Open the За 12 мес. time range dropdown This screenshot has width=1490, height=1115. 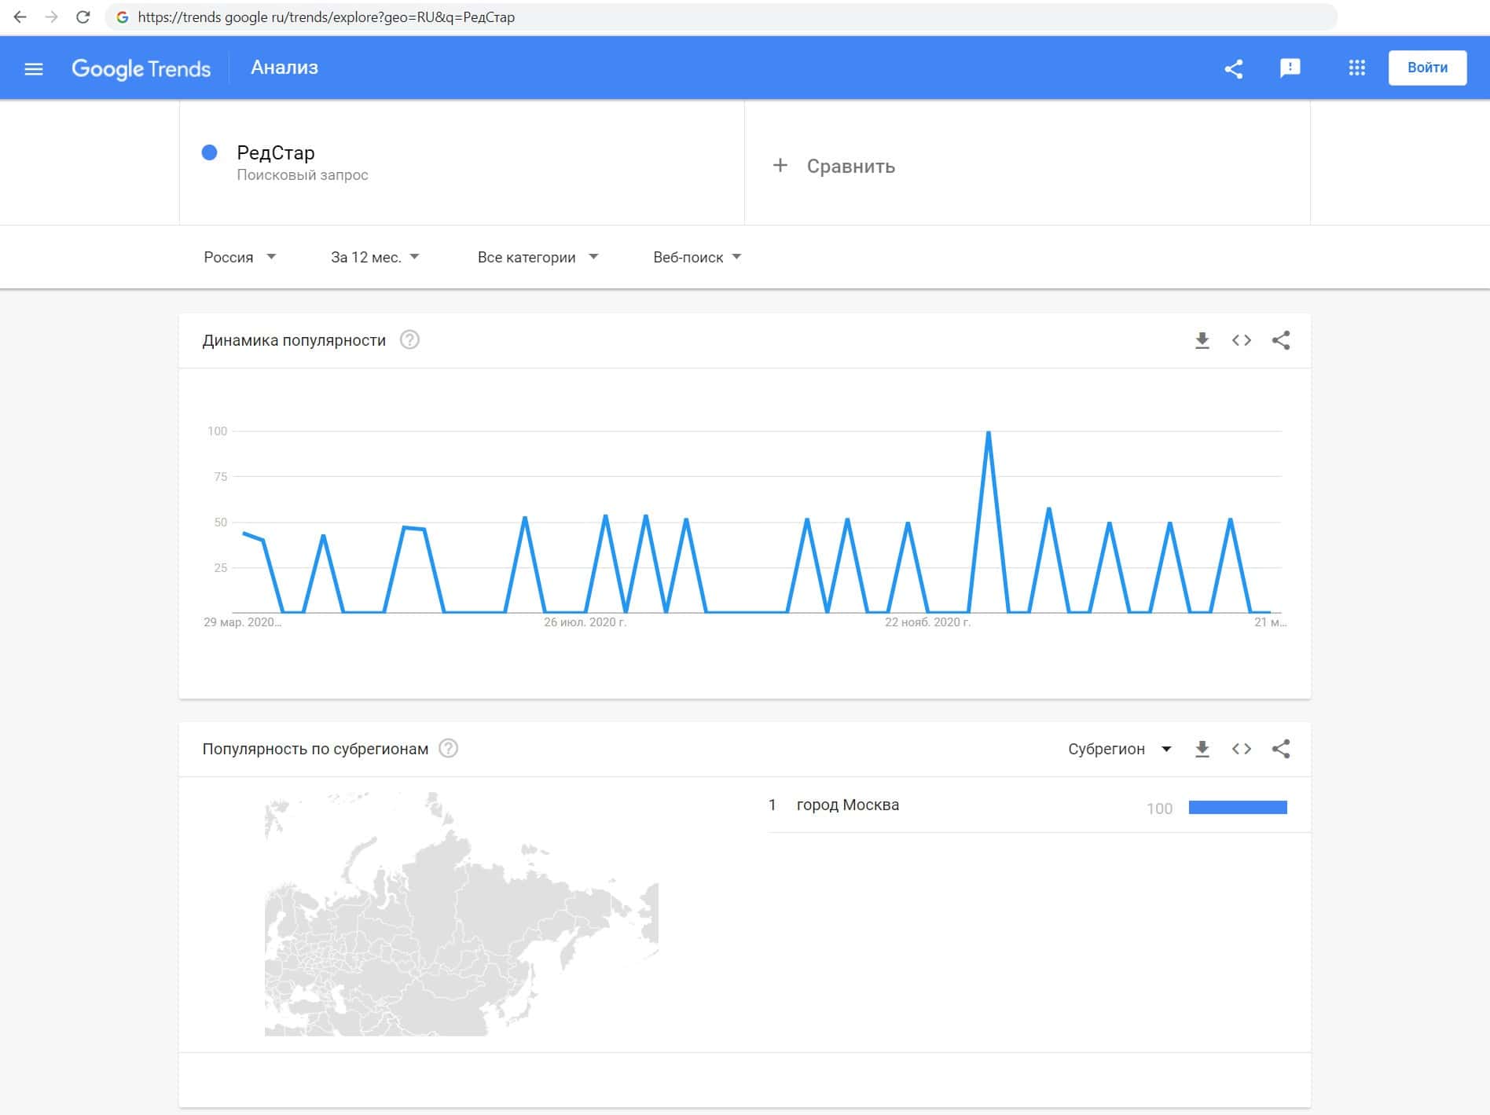pyautogui.click(x=375, y=257)
